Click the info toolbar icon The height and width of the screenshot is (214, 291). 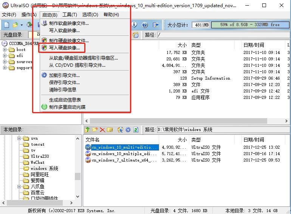[135, 25]
